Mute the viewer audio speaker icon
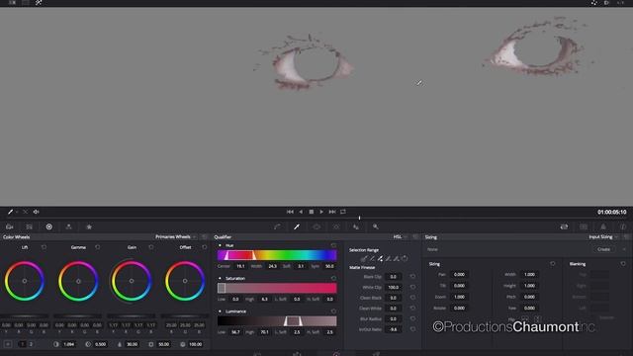Image resolution: width=633 pixels, height=356 pixels. tap(36, 212)
